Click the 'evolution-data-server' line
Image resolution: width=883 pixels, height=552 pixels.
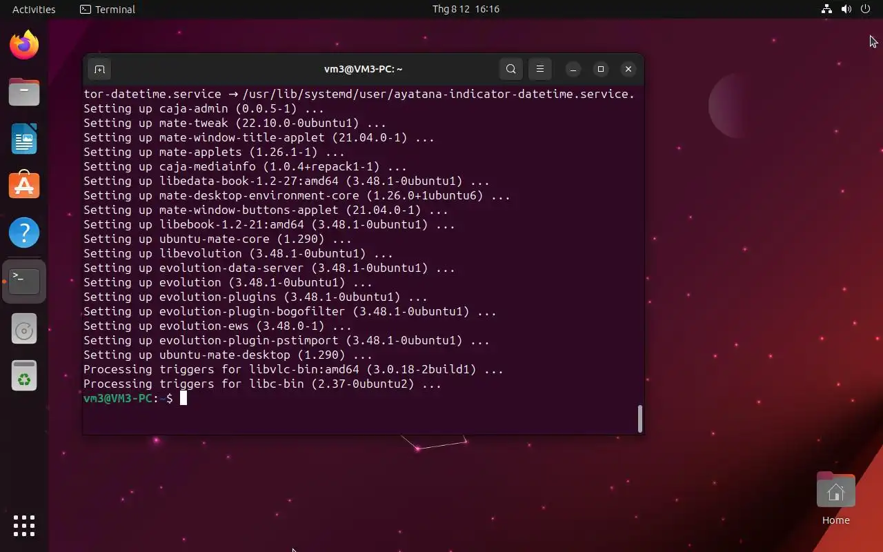(x=269, y=268)
